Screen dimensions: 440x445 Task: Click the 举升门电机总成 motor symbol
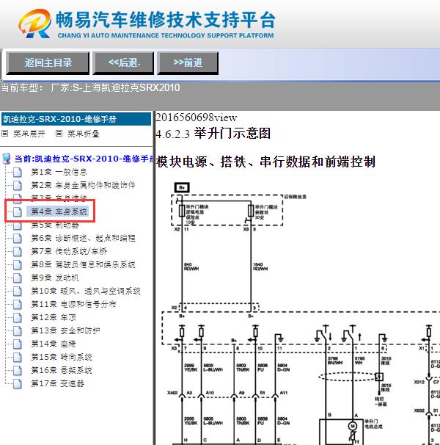click(x=353, y=426)
